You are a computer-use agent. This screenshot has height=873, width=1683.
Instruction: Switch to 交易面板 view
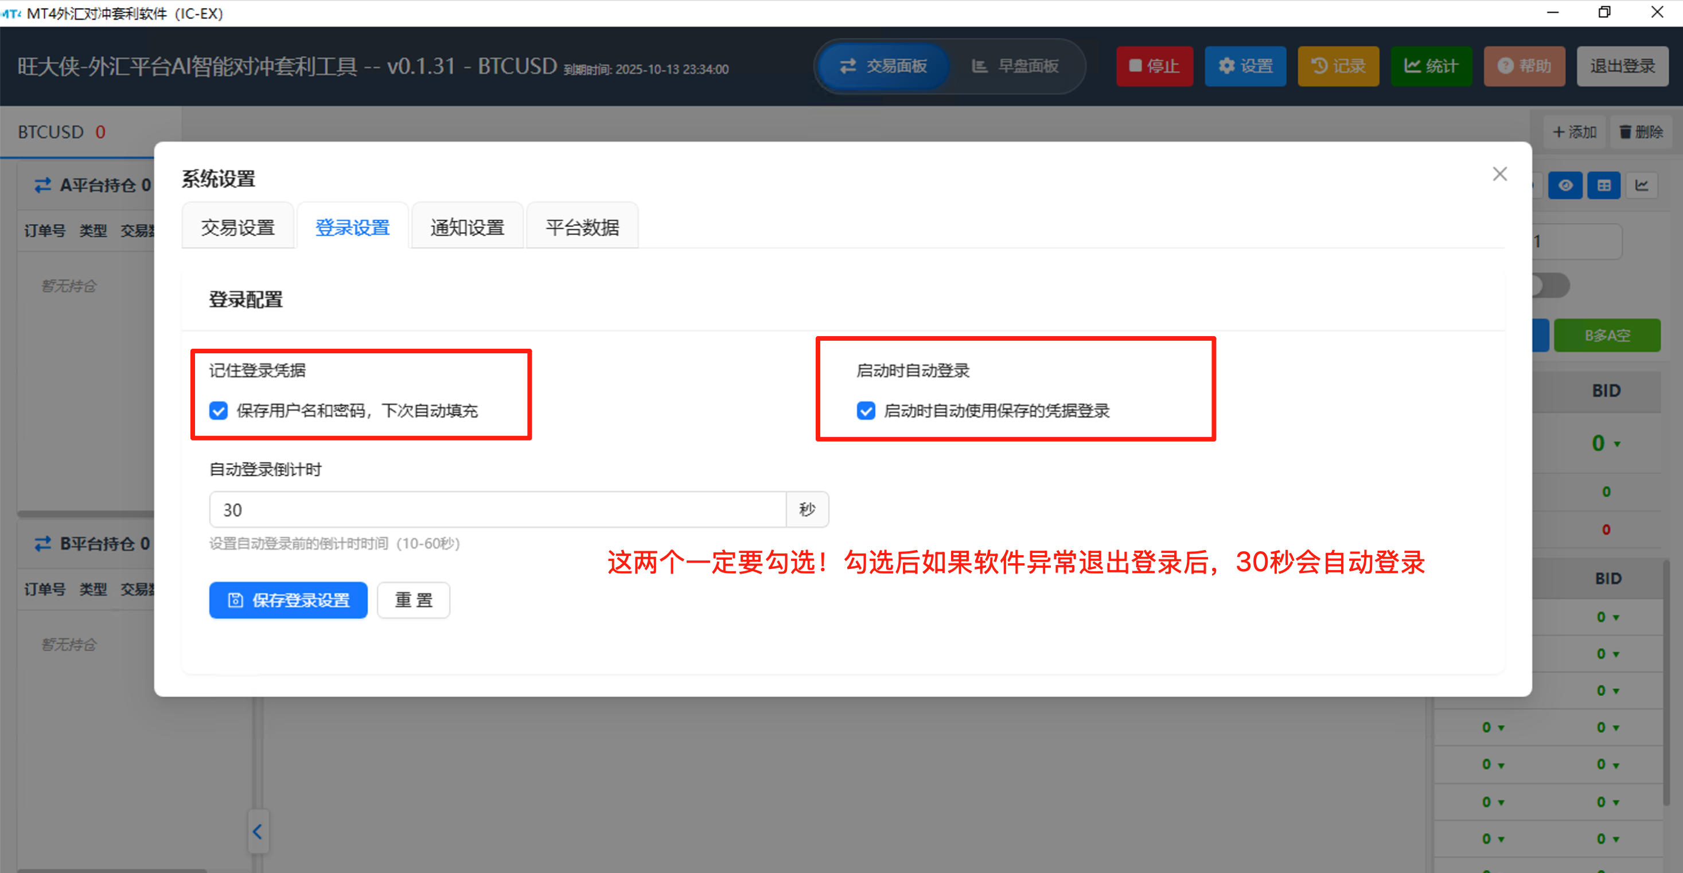click(x=883, y=66)
